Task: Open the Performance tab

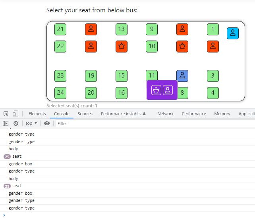Action: pyautogui.click(x=194, y=114)
